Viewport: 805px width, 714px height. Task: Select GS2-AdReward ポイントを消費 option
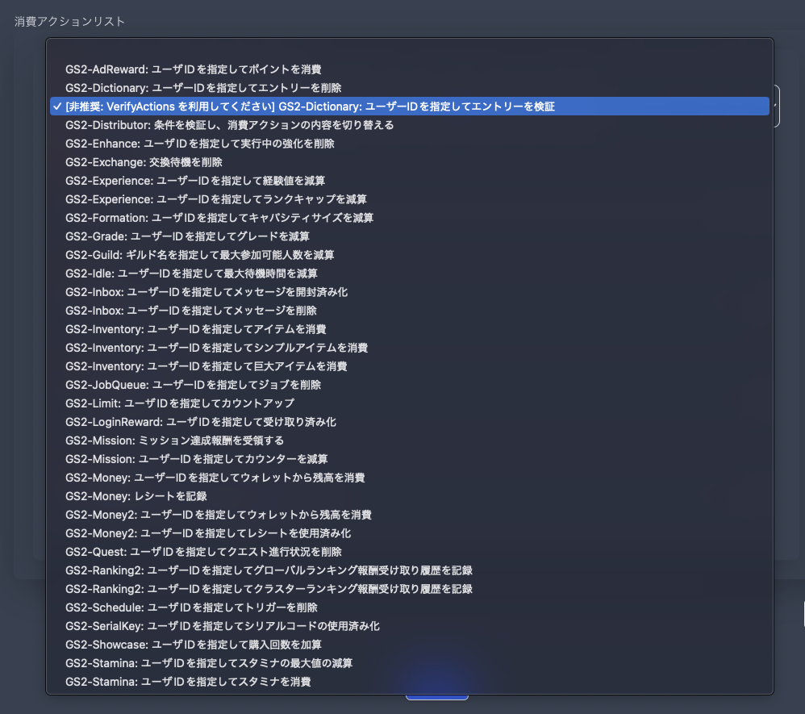tap(409, 69)
